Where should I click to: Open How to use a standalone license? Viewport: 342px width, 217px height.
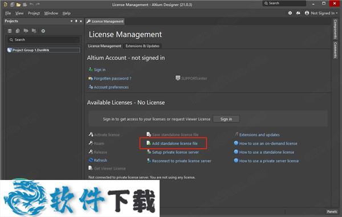(x=267, y=152)
